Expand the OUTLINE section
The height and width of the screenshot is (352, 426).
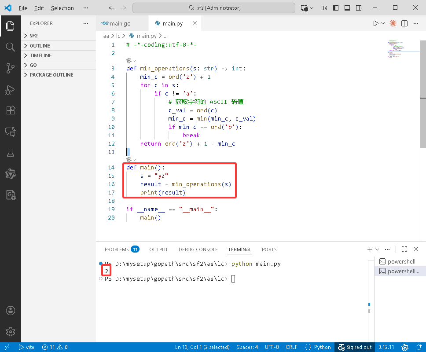[x=59, y=46]
